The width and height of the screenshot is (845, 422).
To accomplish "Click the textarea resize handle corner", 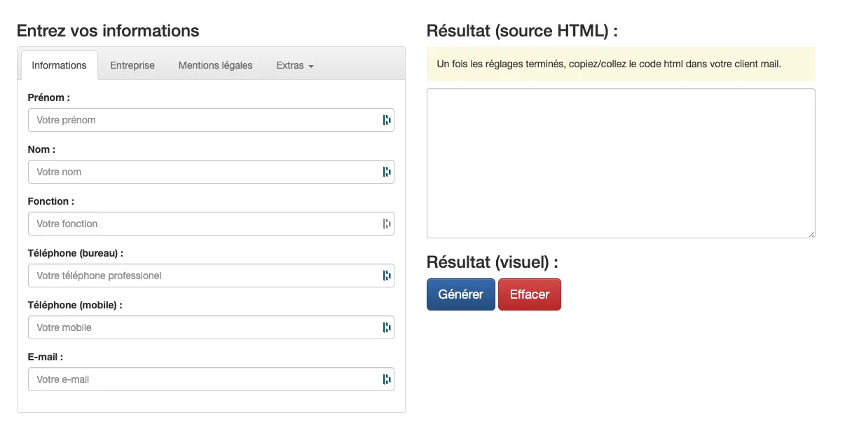I will point(811,234).
